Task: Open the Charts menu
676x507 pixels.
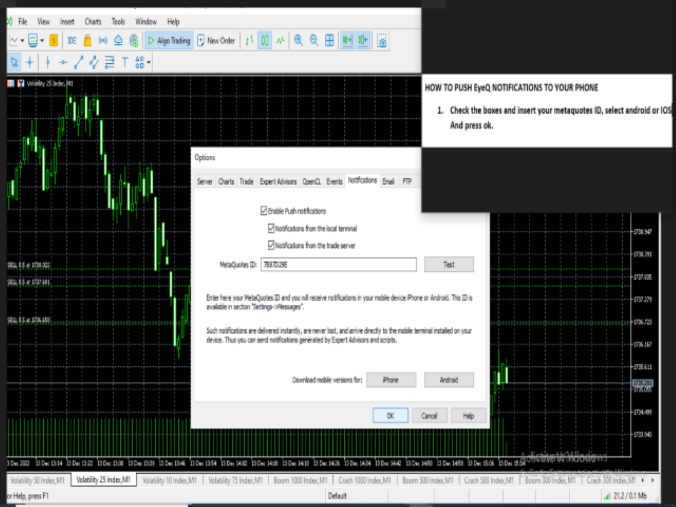Action: 93,21
